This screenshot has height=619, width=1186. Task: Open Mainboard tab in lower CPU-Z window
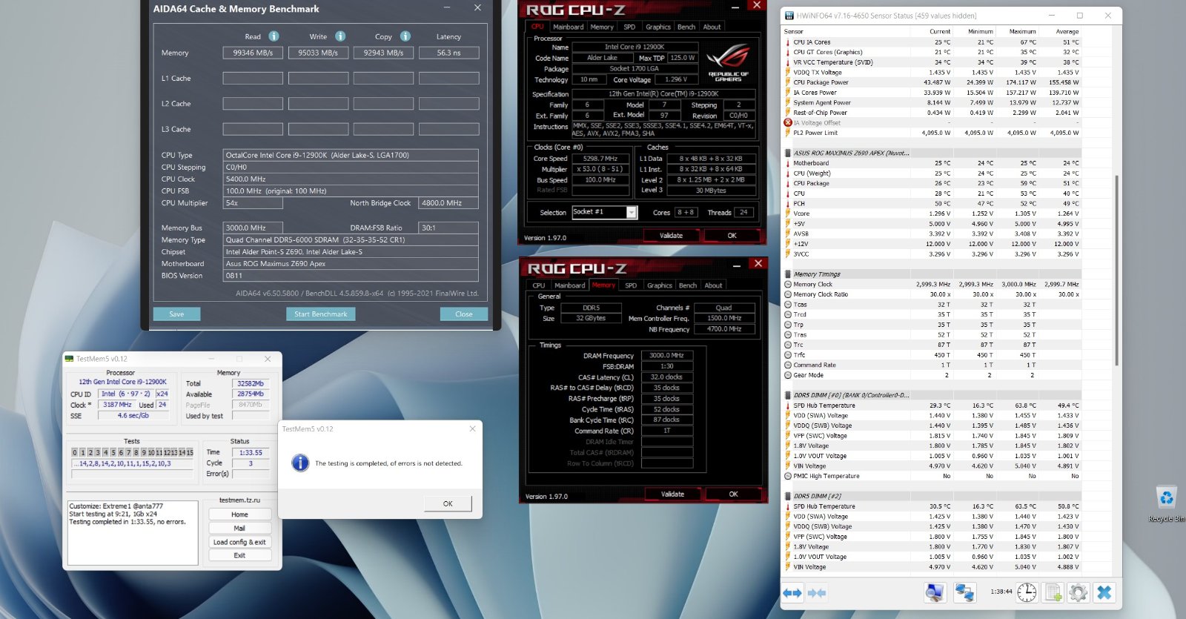point(570,285)
